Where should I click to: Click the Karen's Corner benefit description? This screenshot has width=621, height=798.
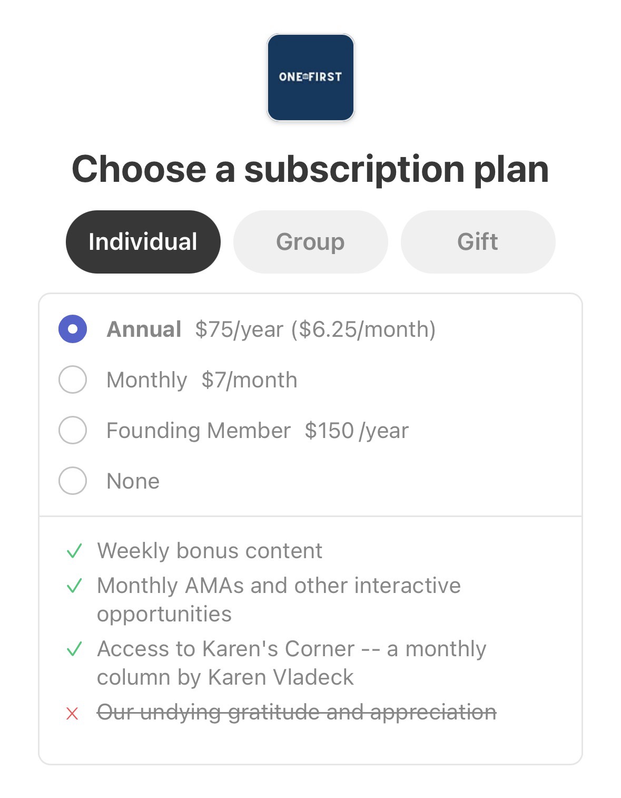click(291, 663)
